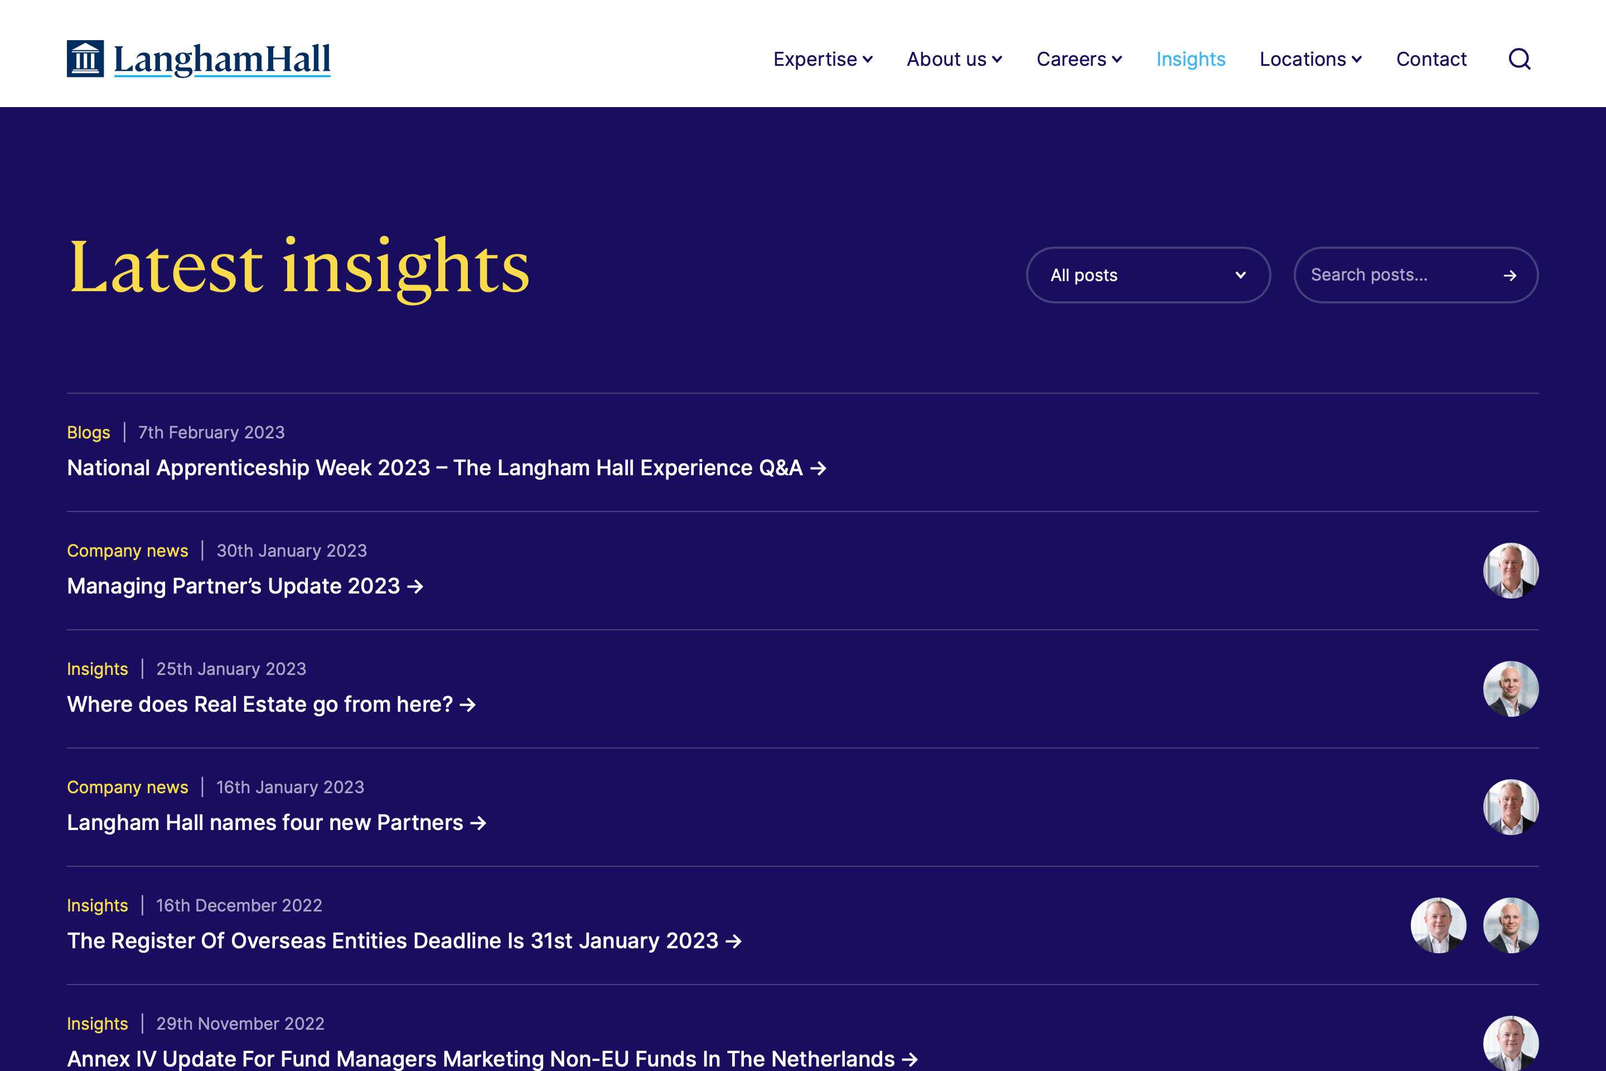Image resolution: width=1606 pixels, height=1071 pixels.
Task: Submit post search with the arrow icon
Action: [x=1510, y=275]
